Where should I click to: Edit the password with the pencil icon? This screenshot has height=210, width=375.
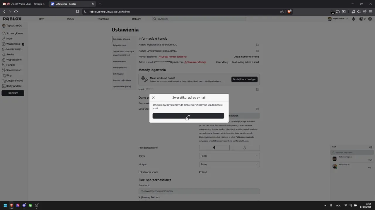pyautogui.click(x=257, y=89)
